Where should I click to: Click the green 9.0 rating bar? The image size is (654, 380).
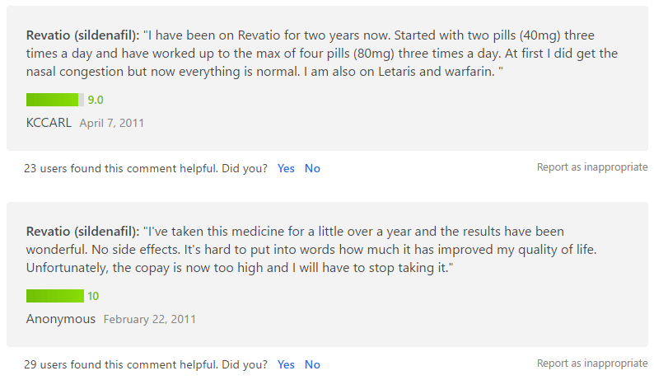click(x=55, y=100)
